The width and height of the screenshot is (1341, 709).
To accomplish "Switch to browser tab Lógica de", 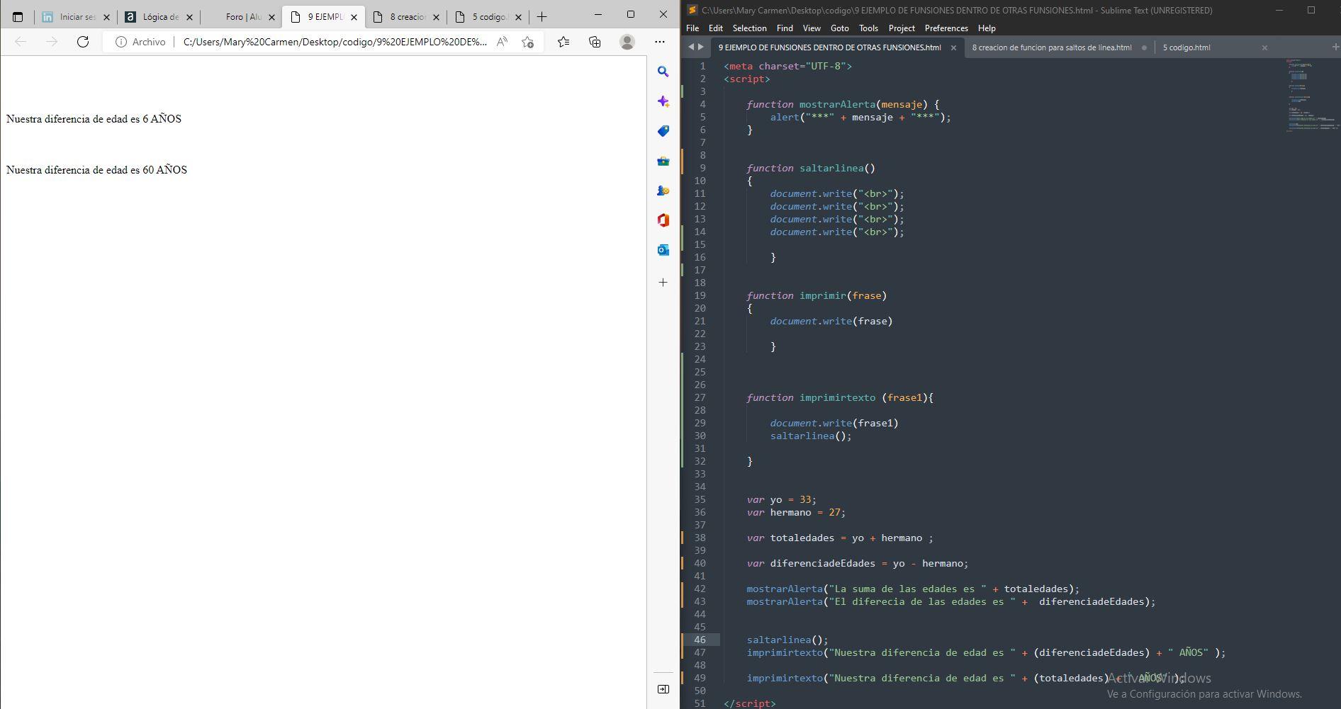I will point(160,16).
